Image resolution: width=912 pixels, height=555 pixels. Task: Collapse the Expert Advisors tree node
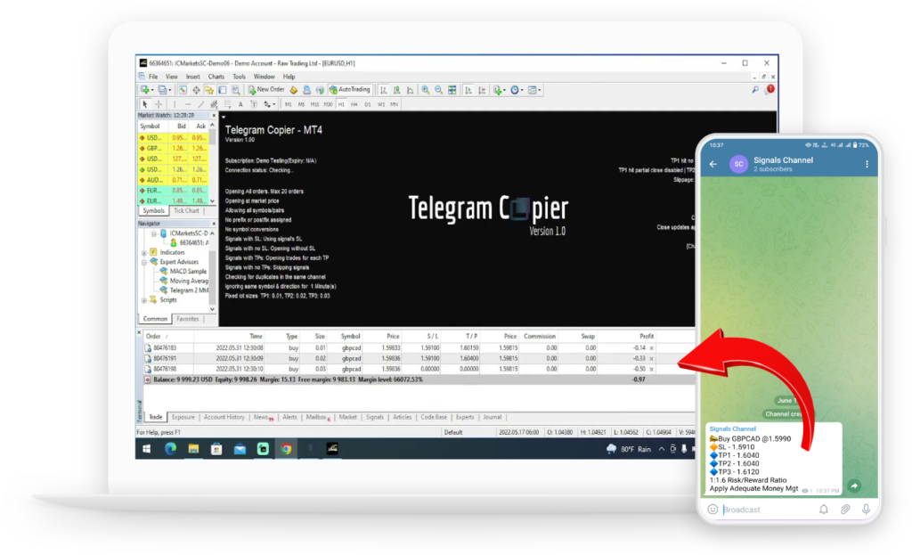143,262
